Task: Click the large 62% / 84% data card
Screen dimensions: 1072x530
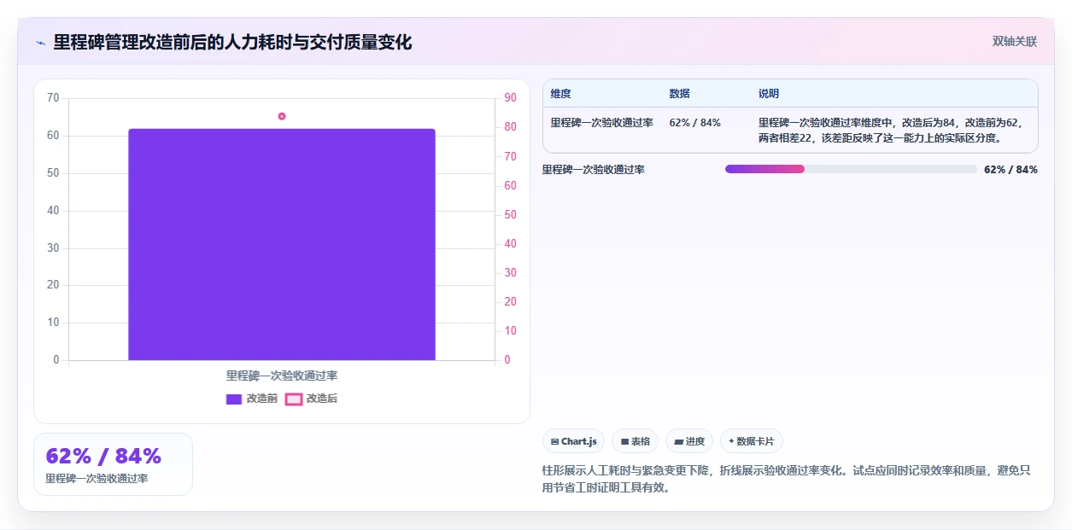Action: coord(113,464)
